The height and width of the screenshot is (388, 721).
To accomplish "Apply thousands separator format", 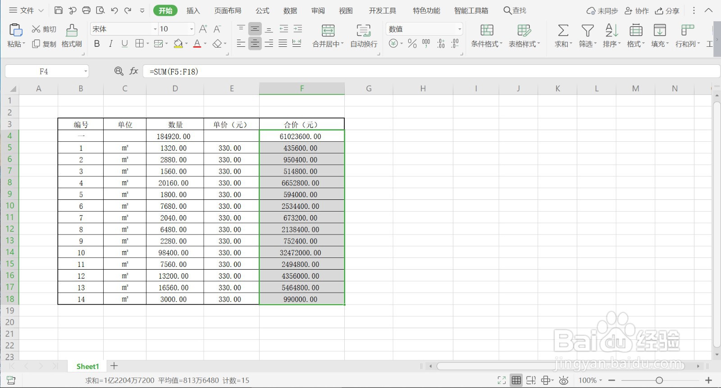I will 426,44.
